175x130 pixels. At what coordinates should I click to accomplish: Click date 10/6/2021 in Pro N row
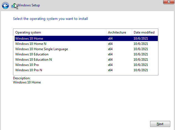[141, 70]
